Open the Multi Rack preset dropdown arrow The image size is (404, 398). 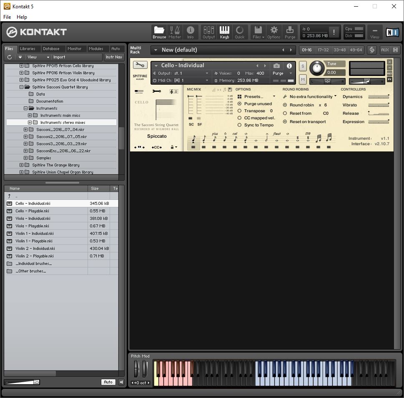[156, 50]
